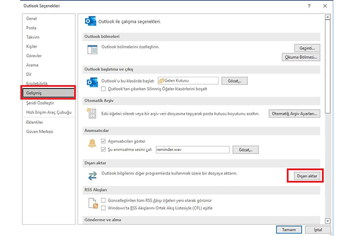Click the Anımsatıcılar section header
Viewport: 354px width, 236px height.
tap(201, 131)
